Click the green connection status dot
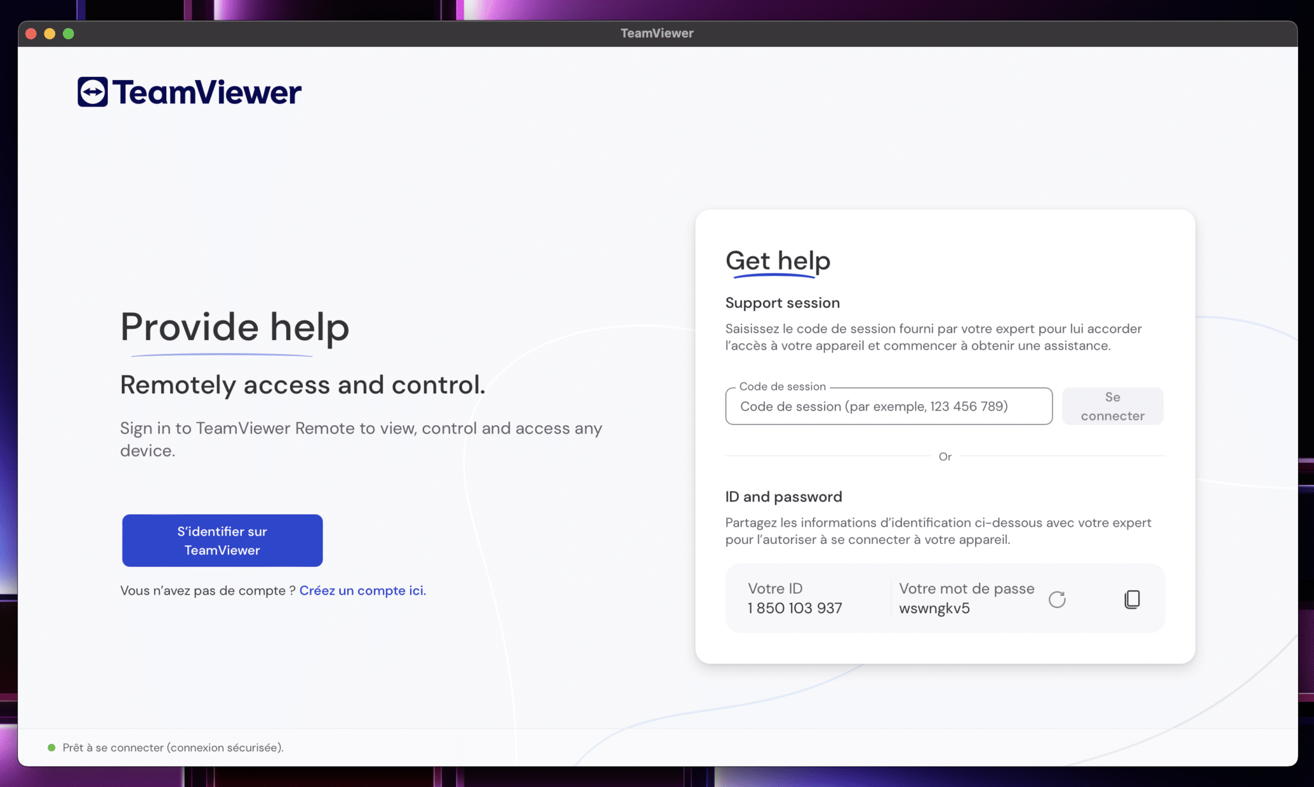1314x787 pixels. pyautogui.click(x=52, y=747)
